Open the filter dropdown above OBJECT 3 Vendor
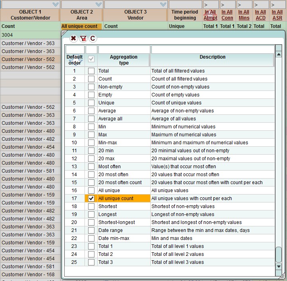 [x=163, y=5]
